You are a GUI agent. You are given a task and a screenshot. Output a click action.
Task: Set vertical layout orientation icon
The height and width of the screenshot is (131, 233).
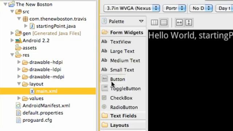pyautogui.click(x=164, y=23)
